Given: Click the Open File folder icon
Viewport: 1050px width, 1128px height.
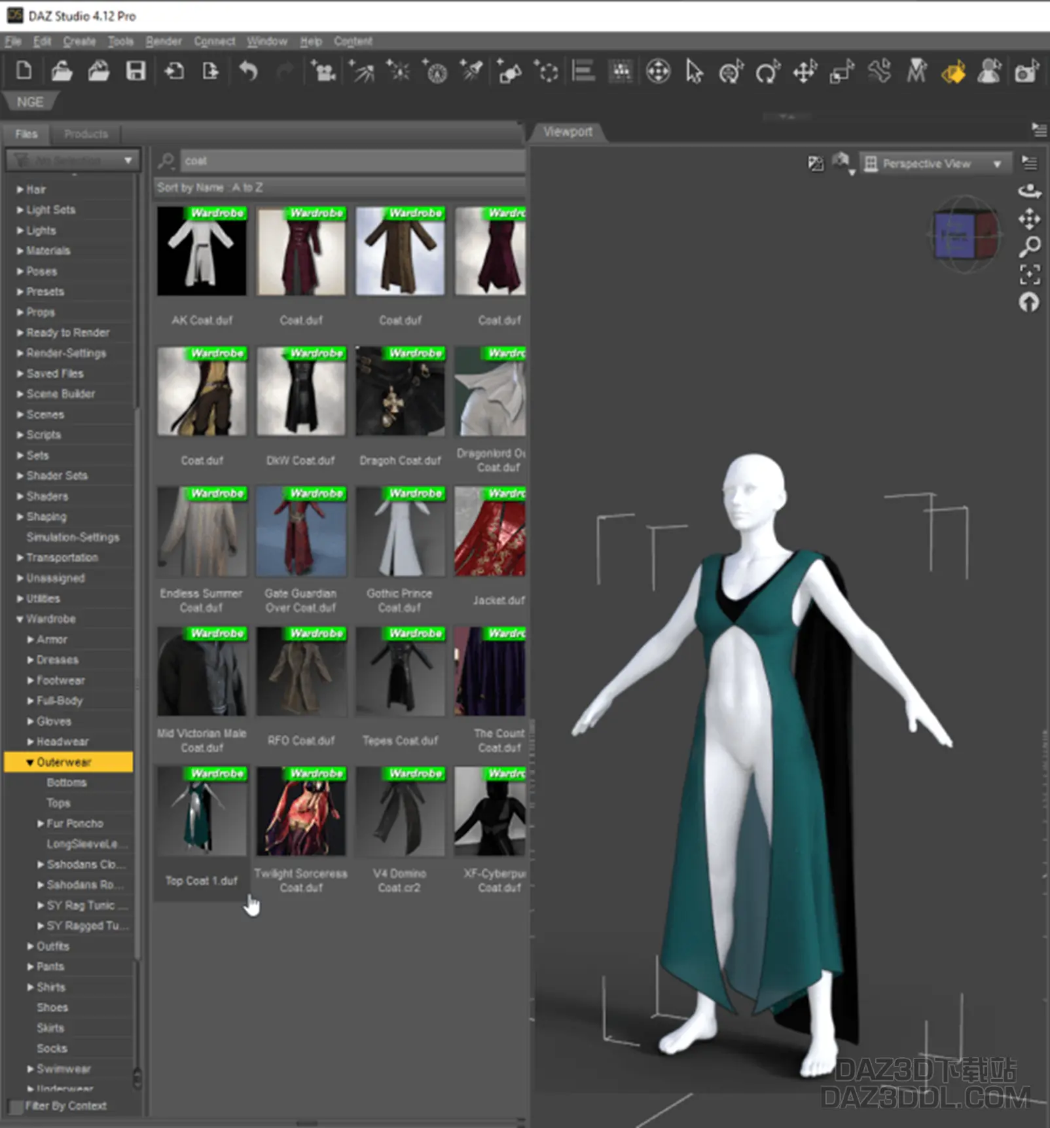Looking at the screenshot, I should pyautogui.click(x=62, y=71).
